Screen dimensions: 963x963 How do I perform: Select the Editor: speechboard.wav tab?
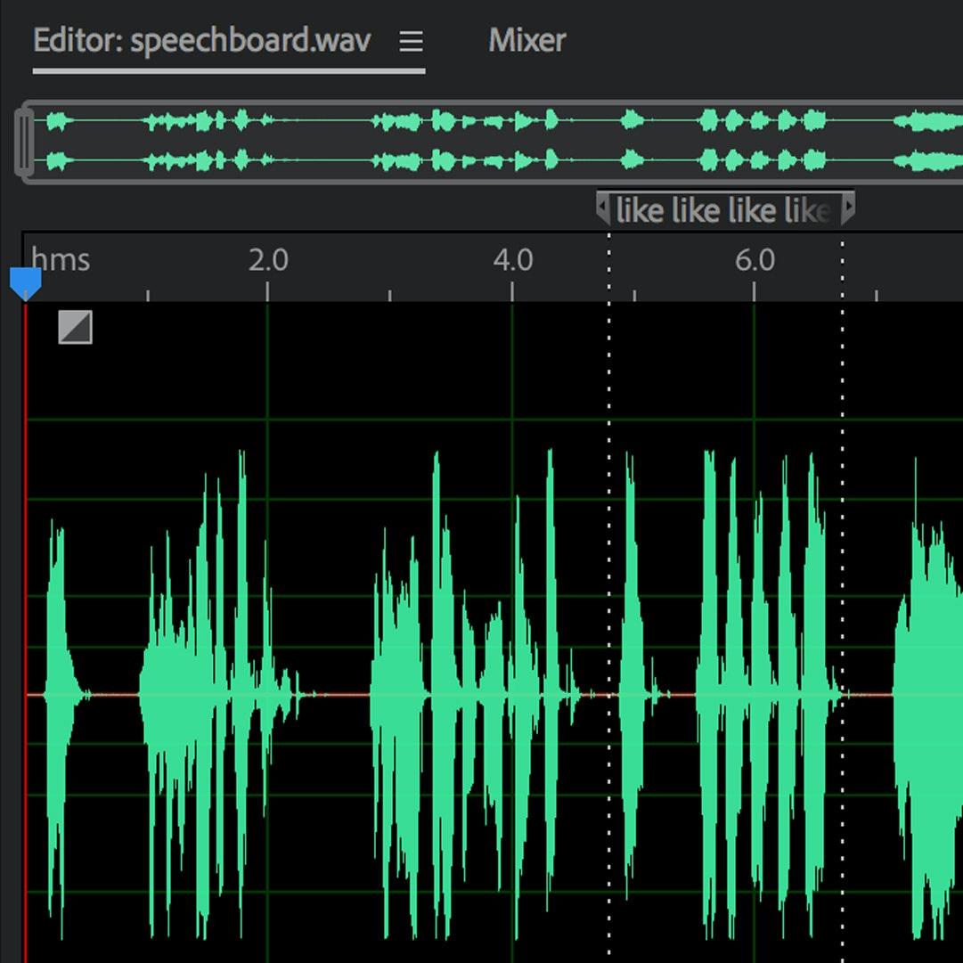[x=202, y=41]
